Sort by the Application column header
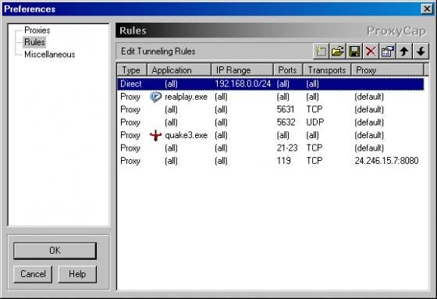This screenshot has height=299, width=437. 179,70
